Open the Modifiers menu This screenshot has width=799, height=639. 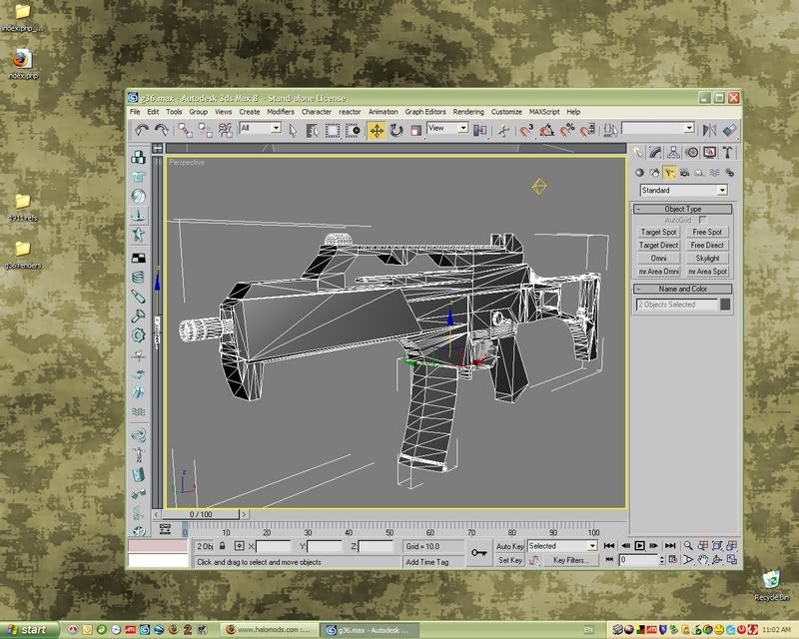point(281,112)
